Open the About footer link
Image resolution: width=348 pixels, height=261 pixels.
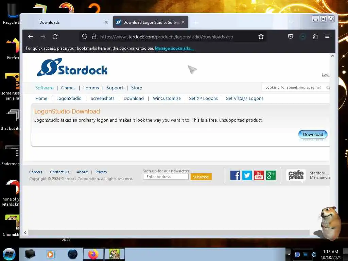tap(82, 172)
